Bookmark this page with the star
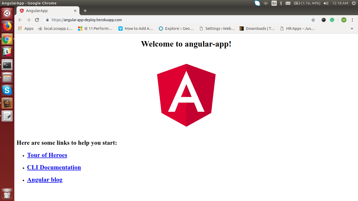Screen dimensions: 358x201 tap(313, 20)
